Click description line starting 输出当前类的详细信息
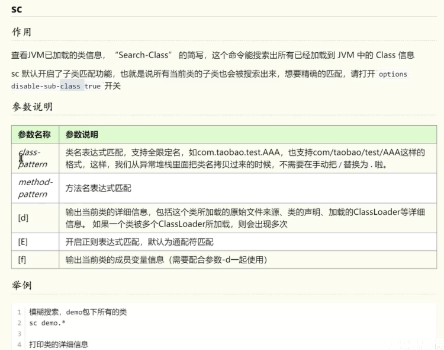Viewport: 444px width, 350px height. tap(245, 212)
